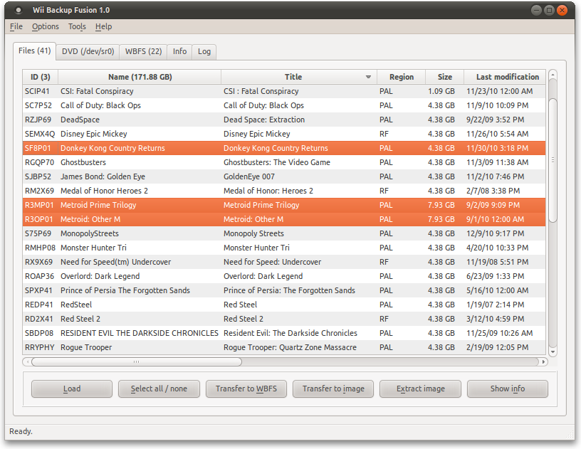The width and height of the screenshot is (581, 449).
Task: Click the window menu icon in title bar
Action: (19, 11)
